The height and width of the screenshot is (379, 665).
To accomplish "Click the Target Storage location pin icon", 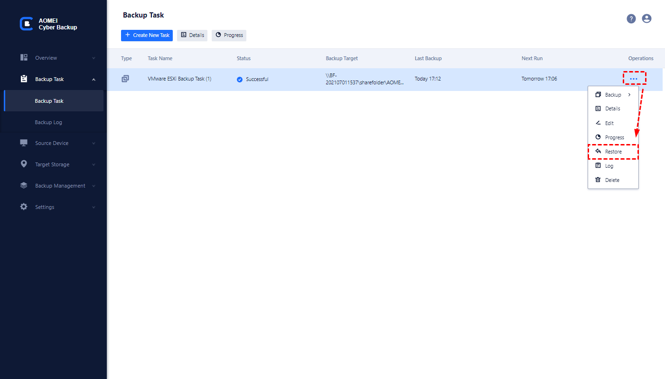I will coord(24,164).
